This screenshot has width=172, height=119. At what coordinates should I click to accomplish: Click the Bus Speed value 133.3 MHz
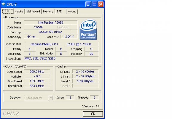tap(37, 81)
